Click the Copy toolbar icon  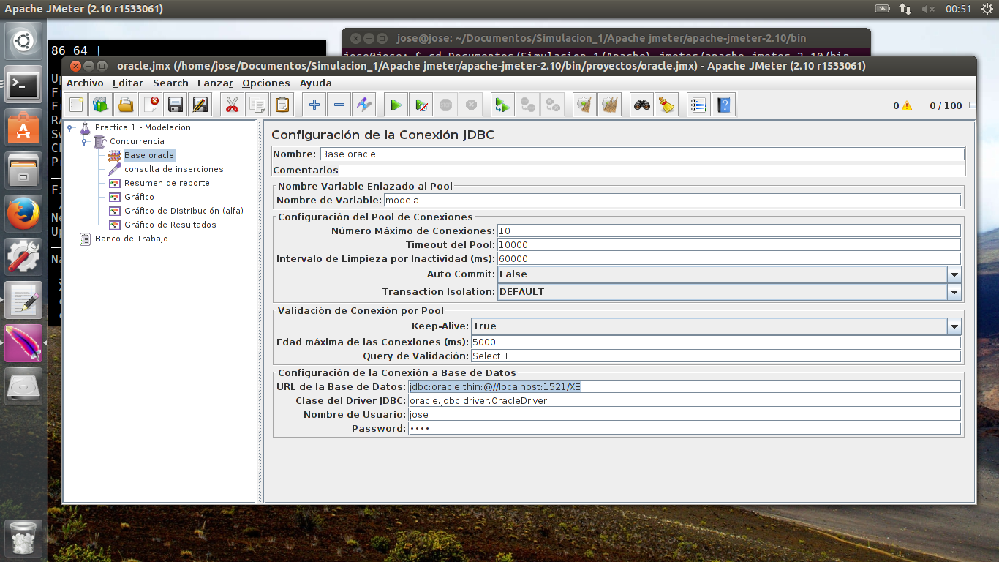(257, 105)
